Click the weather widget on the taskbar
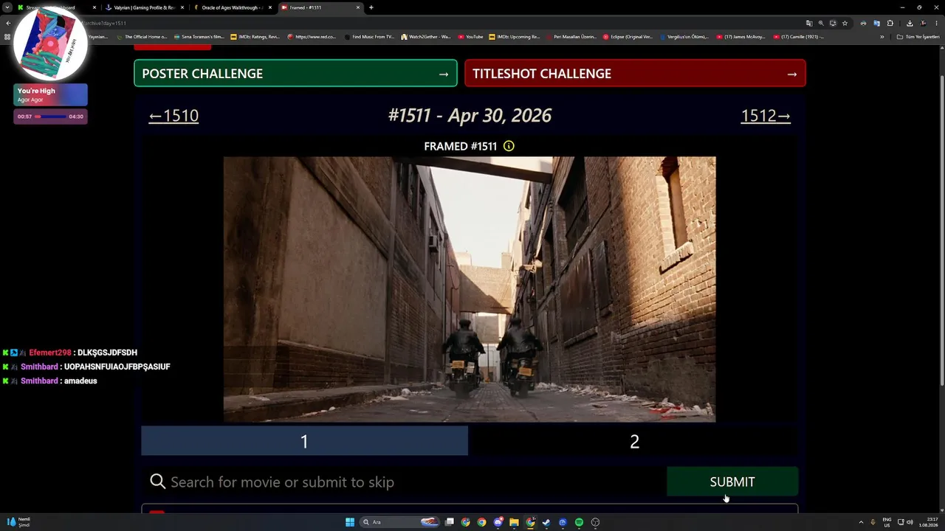 tap(18, 522)
